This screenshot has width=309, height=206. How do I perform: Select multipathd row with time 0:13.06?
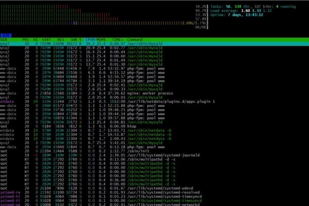click(x=154, y=160)
